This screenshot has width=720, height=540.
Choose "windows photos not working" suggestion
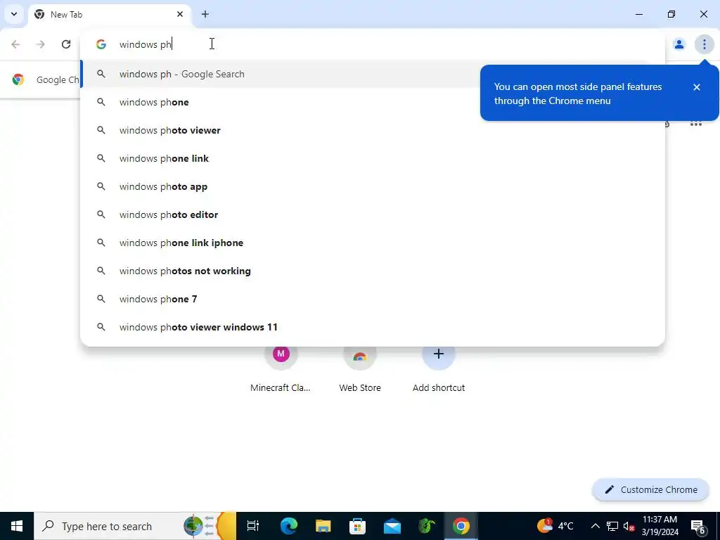pyautogui.click(x=373, y=271)
